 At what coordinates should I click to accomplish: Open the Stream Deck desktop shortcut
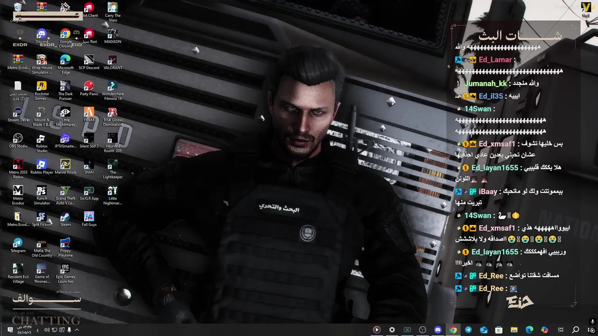18,115
